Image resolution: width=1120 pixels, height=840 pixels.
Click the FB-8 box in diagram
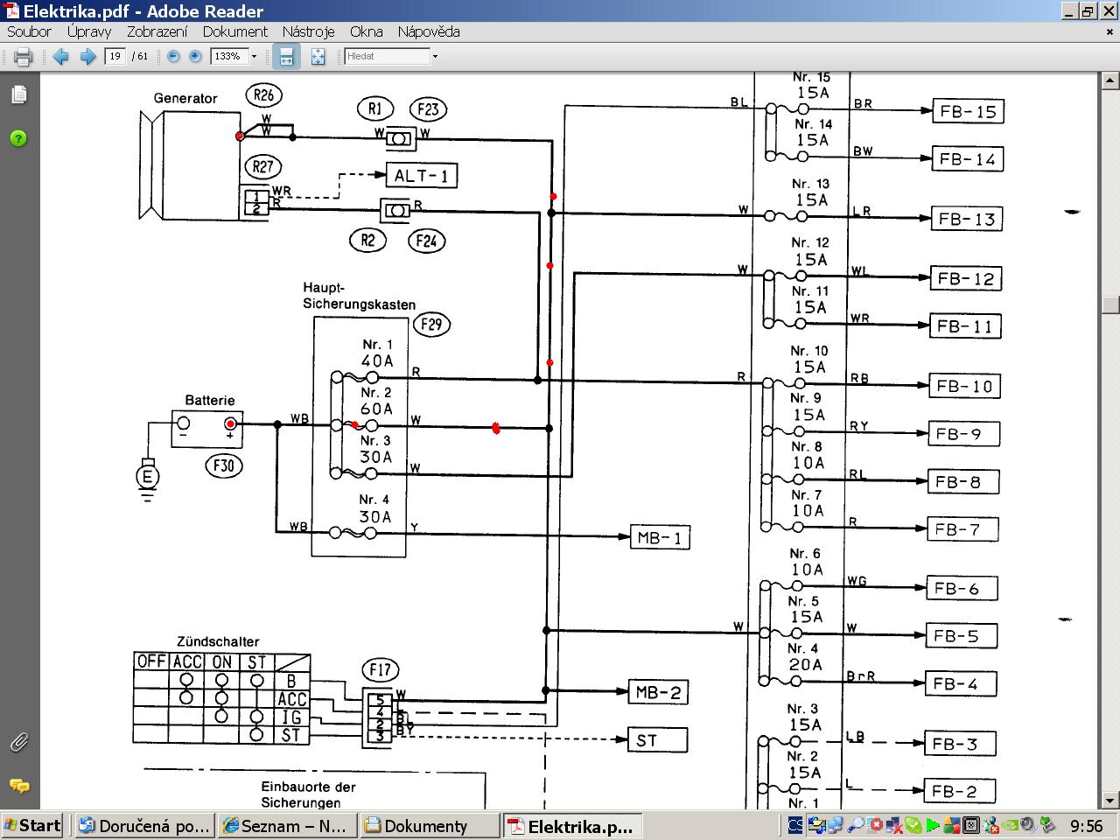(962, 482)
